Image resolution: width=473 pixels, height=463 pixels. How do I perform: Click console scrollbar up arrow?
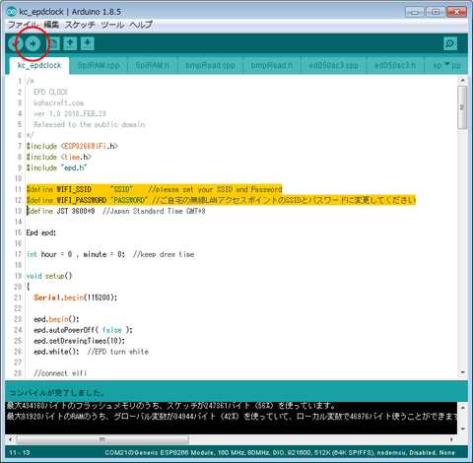[x=462, y=408]
